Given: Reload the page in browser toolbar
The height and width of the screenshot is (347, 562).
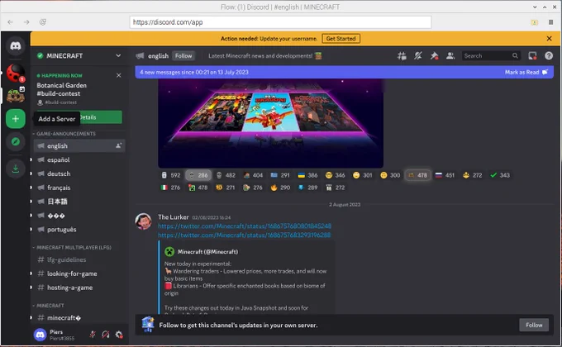Looking at the screenshot, I should (x=43, y=22).
